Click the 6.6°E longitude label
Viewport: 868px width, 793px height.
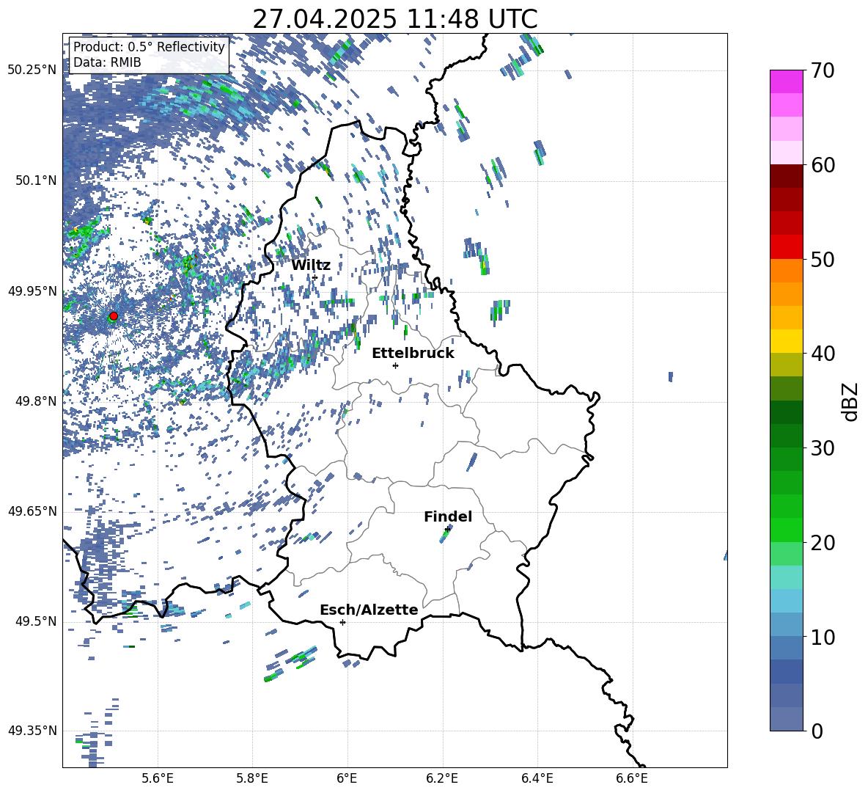pos(632,778)
